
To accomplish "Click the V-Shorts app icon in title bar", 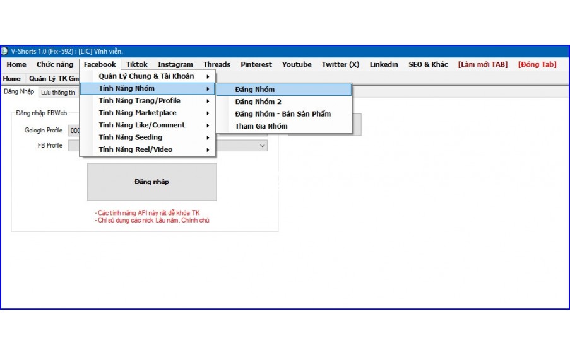I will pyautogui.click(x=4, y=51).
